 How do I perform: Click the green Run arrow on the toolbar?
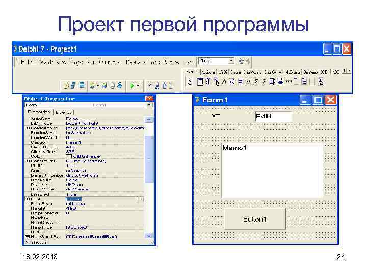click(132, 86)
